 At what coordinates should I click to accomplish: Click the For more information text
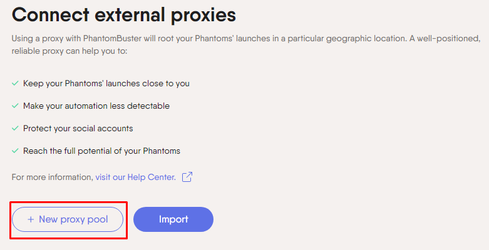click(x=53, y=177)
